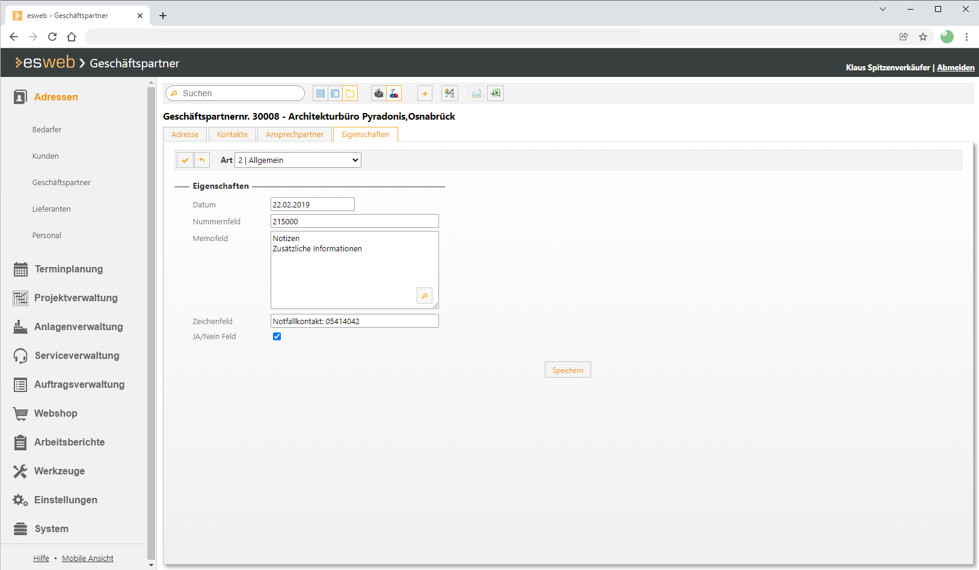Click the Anlagenverwaltung factory icon
This screenshot has height=570, width=979.
tap(20, 326)
